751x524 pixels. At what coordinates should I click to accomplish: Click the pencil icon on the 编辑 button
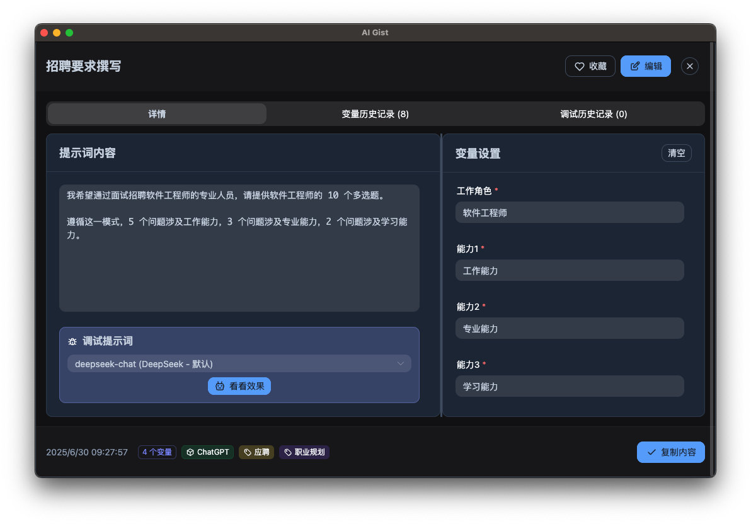click(x=635, y=65)
